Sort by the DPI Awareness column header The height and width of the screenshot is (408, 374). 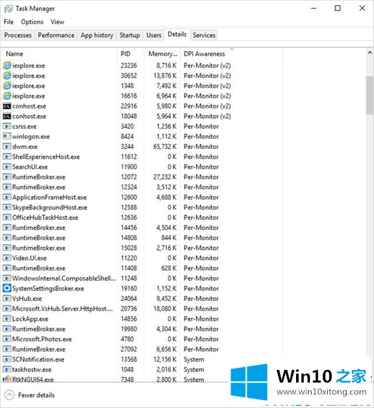click(232, 54)
